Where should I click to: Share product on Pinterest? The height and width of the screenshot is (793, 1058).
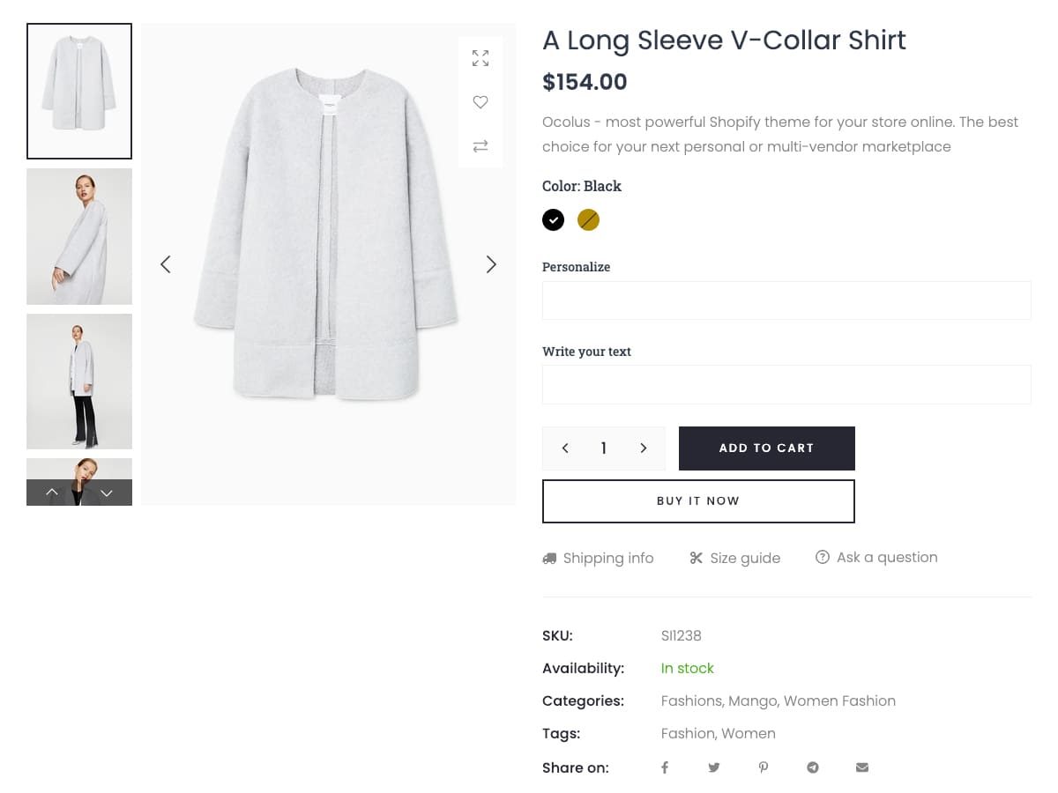pos(764,767)
